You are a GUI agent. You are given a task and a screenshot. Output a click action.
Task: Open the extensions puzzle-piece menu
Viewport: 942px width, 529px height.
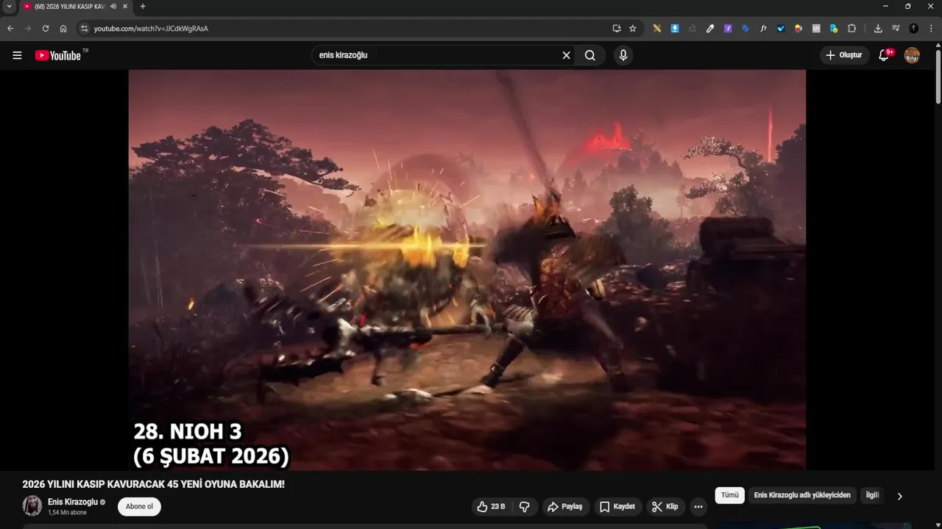[x=851, y=29]
